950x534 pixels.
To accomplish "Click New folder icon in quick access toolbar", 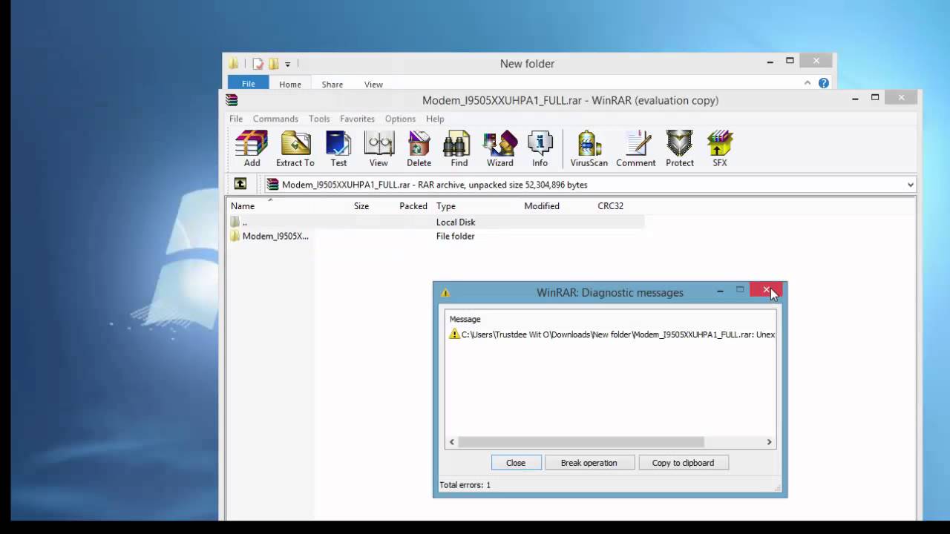I will pos(274,64).
